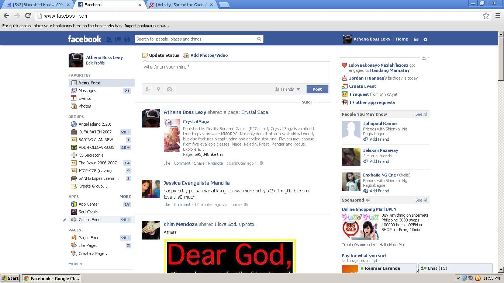This screenshot has height=283, width=504.
Task: Open privacy shortcuts lock icon
Action: click(x=416, y=39)
